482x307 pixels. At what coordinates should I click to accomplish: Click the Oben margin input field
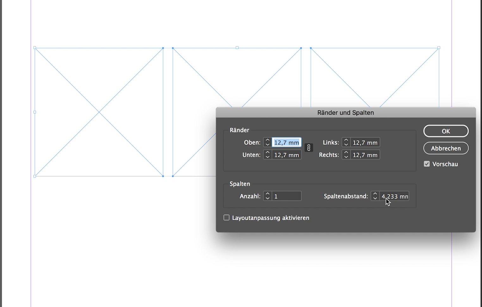click(287, 143)
